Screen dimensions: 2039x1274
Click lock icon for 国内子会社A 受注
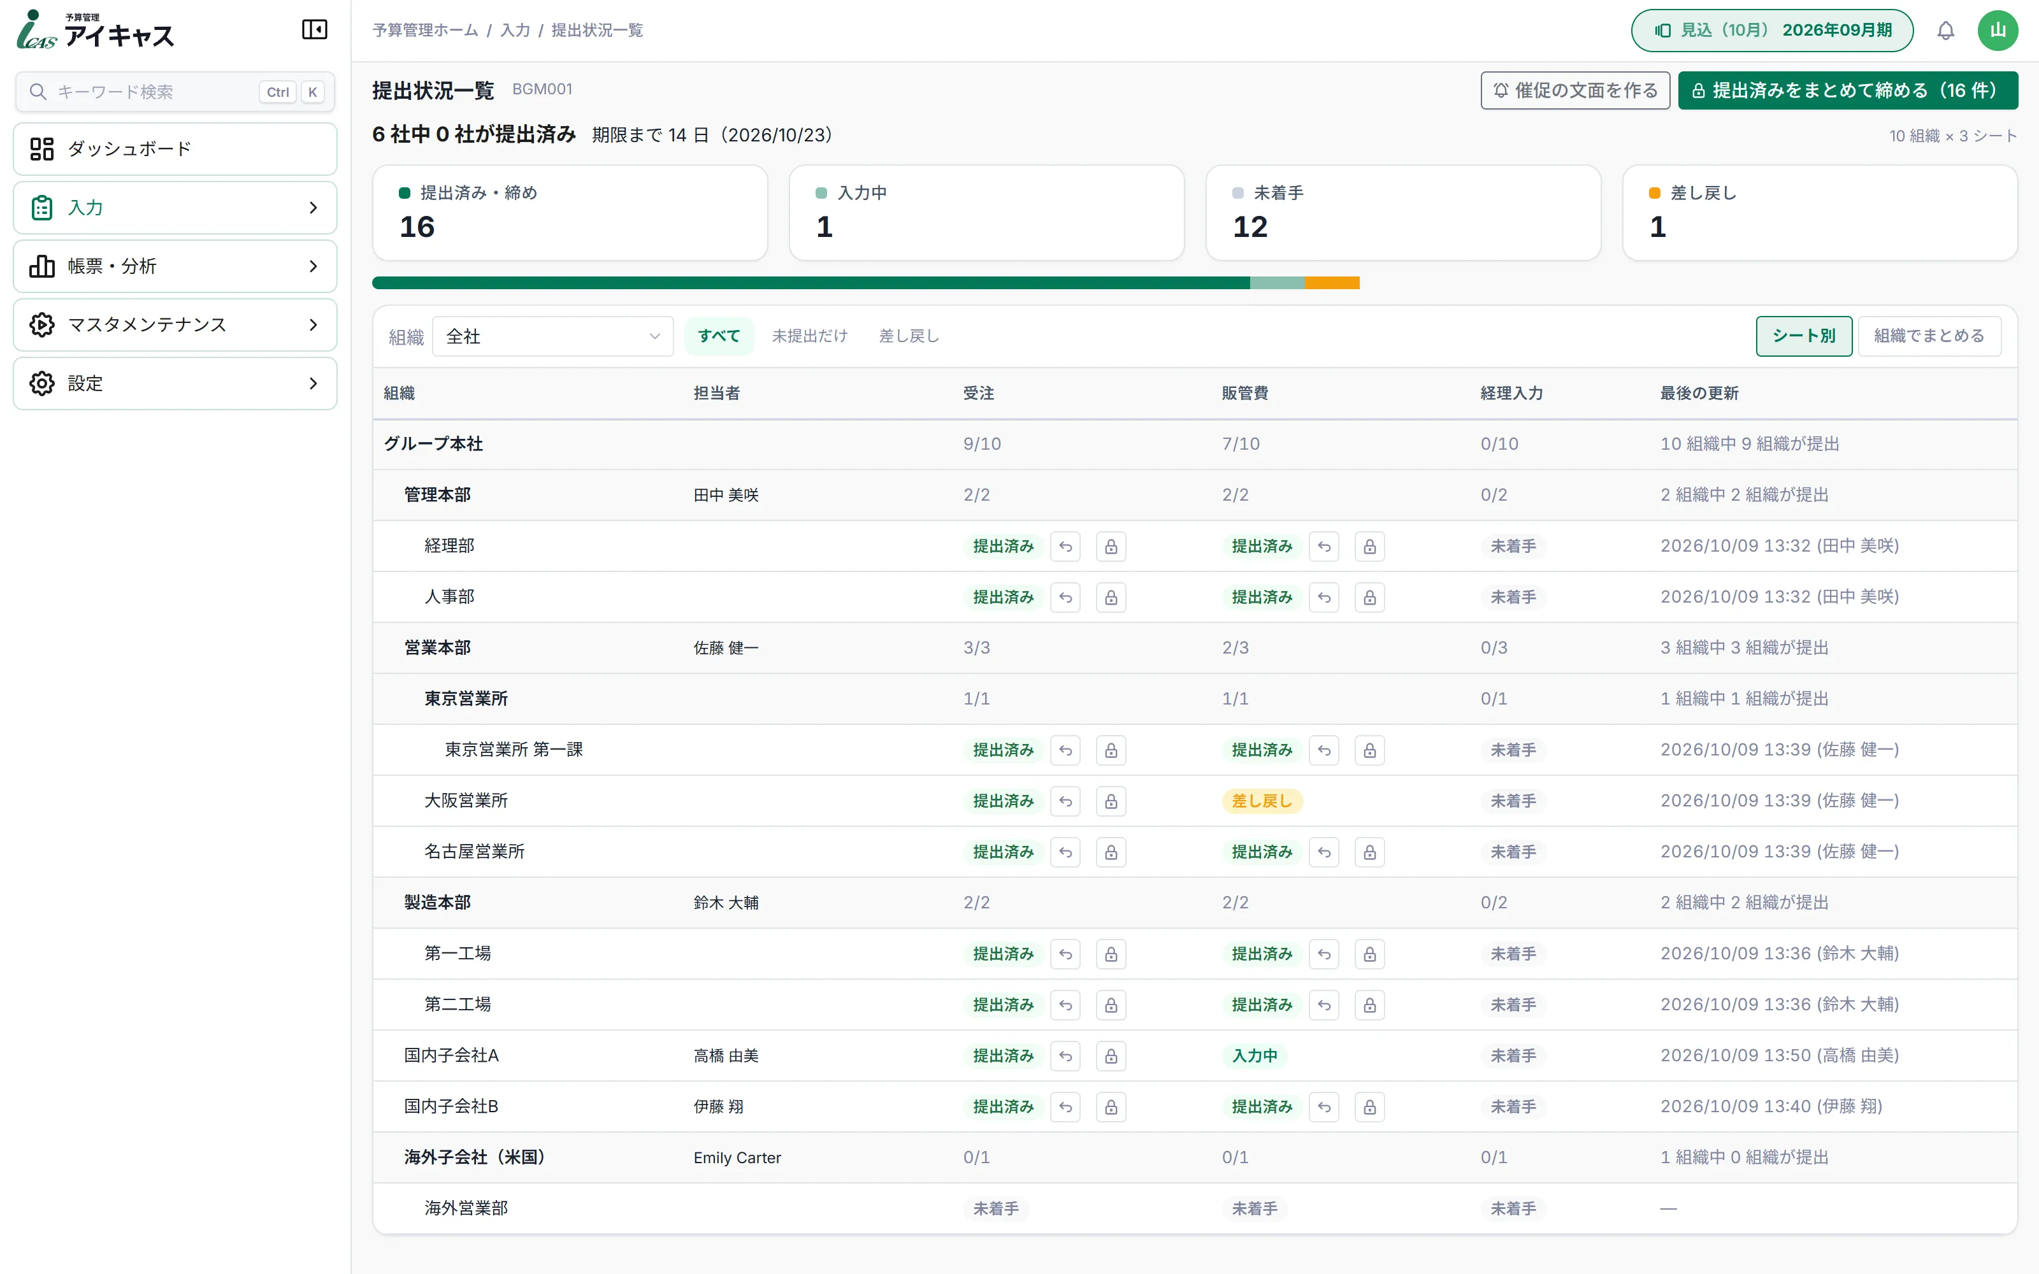tap(1111, 1056)
